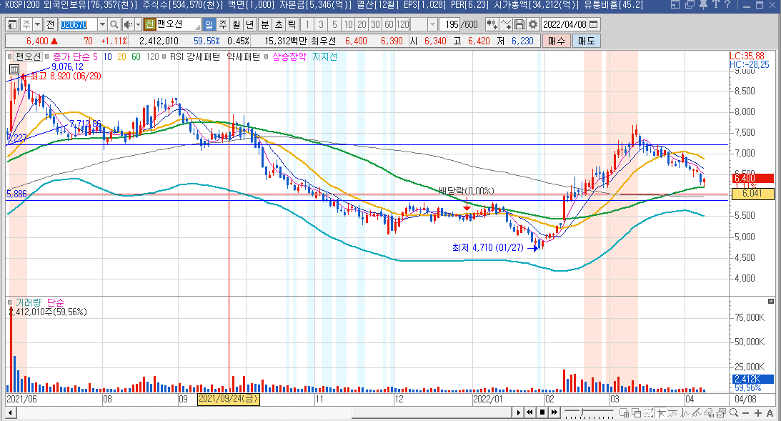781x421 pixels.
Task: Click the help question mark icon
Action: pos(727,5)
